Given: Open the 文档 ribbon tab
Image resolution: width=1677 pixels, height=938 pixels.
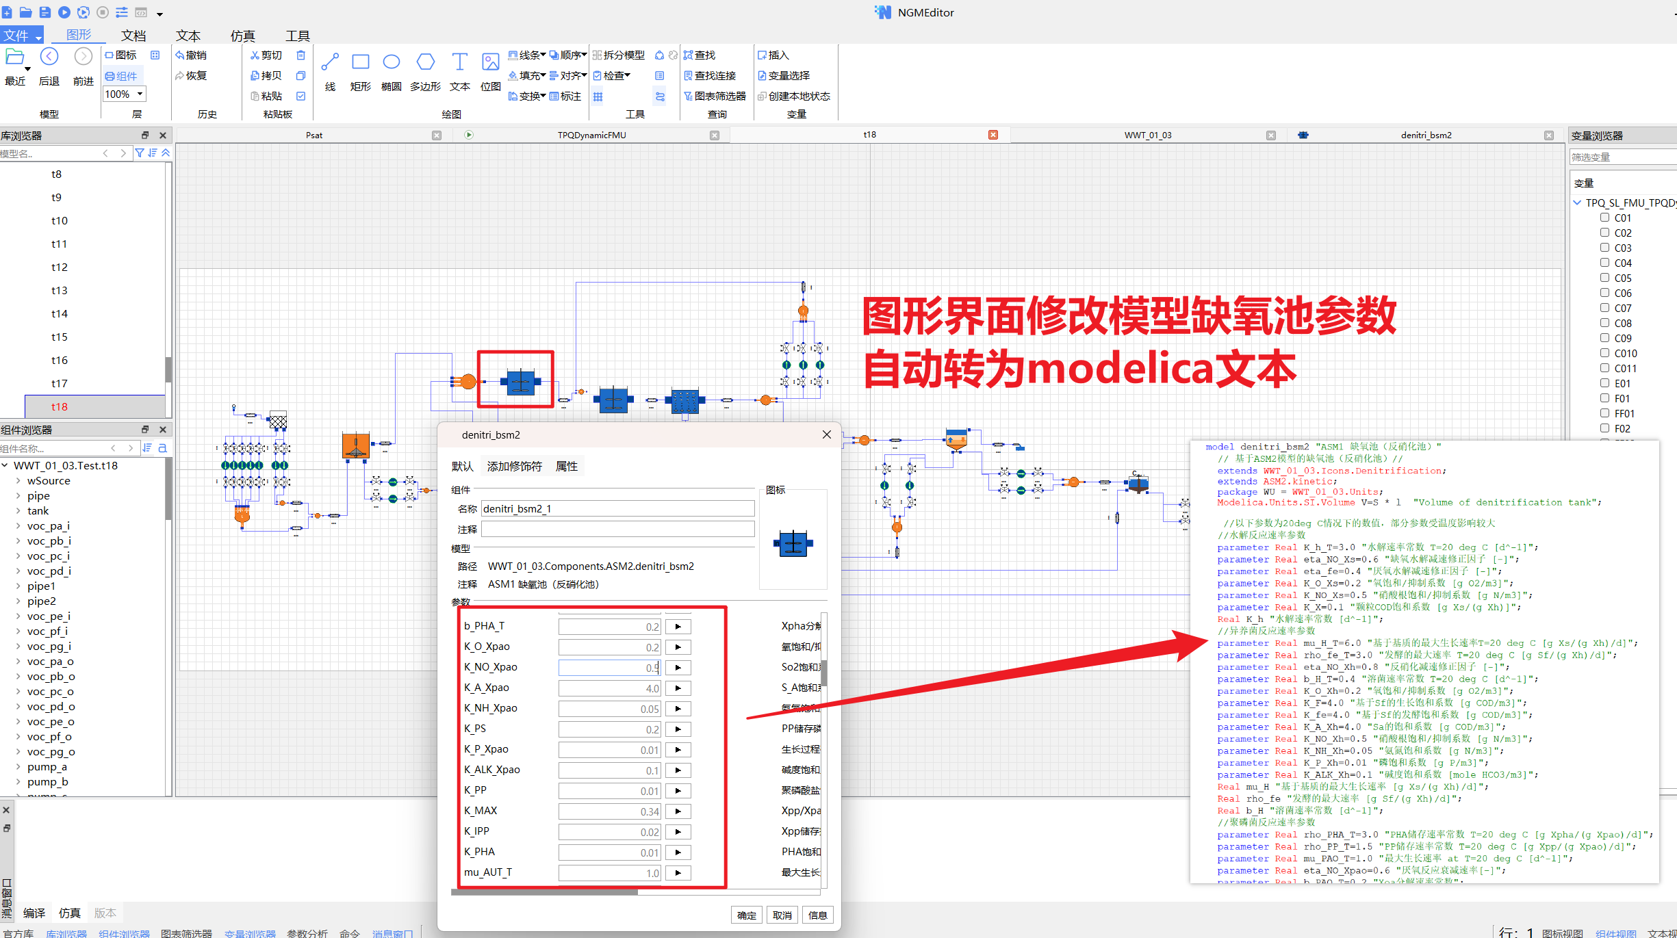Looking at the screenshot, I should pyautogui.click(x=133, y=36).
